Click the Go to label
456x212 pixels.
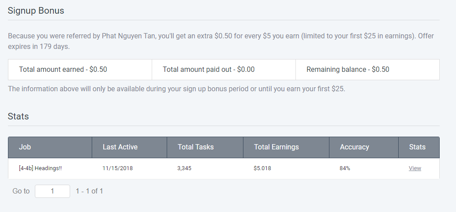[21, 191]
